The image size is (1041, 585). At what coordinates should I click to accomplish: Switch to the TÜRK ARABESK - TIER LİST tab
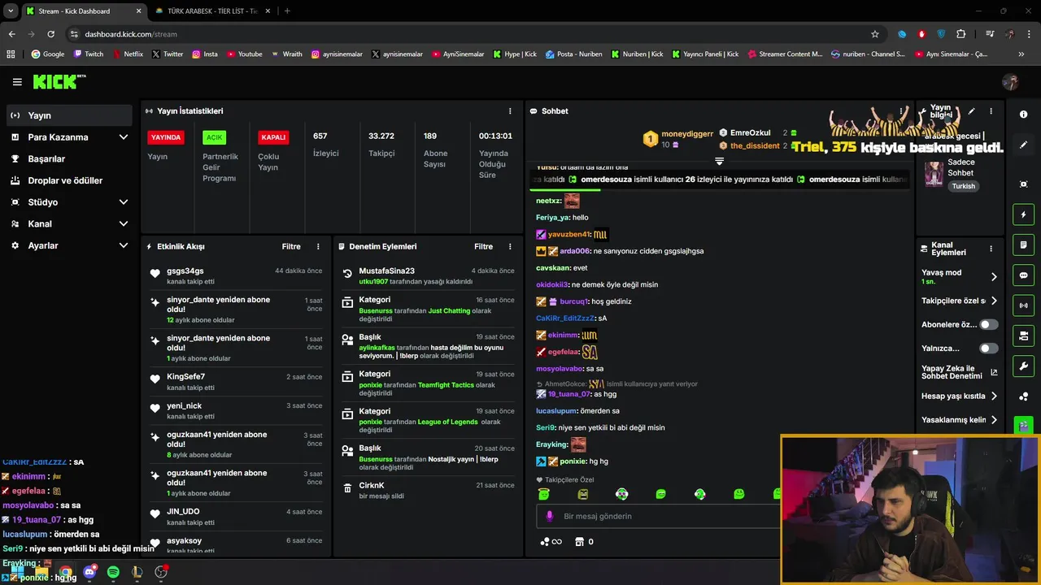[213, 11]
